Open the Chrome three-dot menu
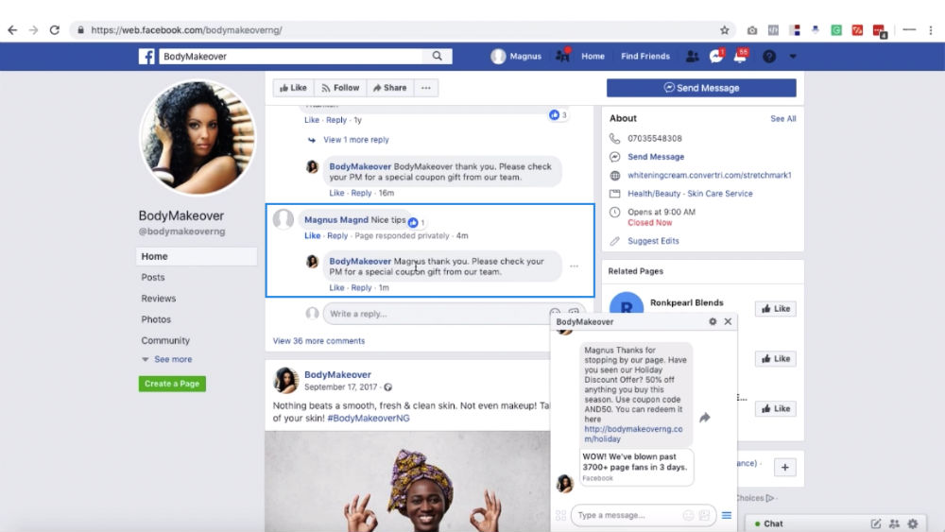 click(x=931, y=30)
